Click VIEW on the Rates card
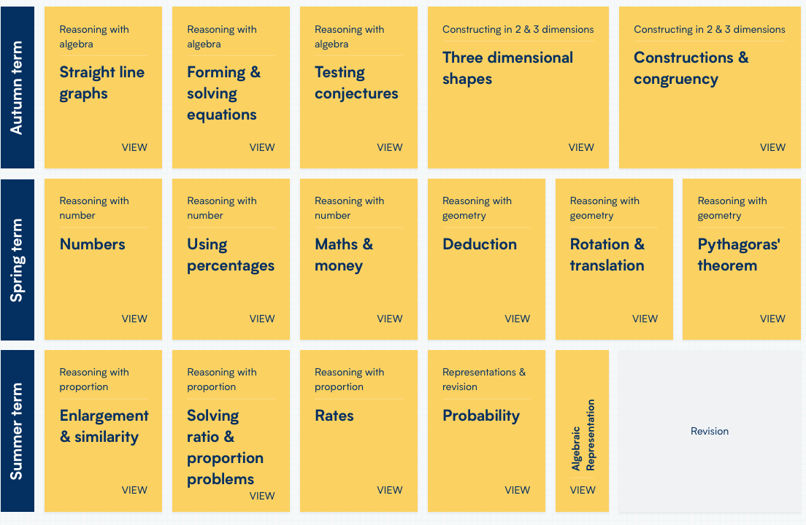Viewport: 806px width, 525px height. click(389, 490)
